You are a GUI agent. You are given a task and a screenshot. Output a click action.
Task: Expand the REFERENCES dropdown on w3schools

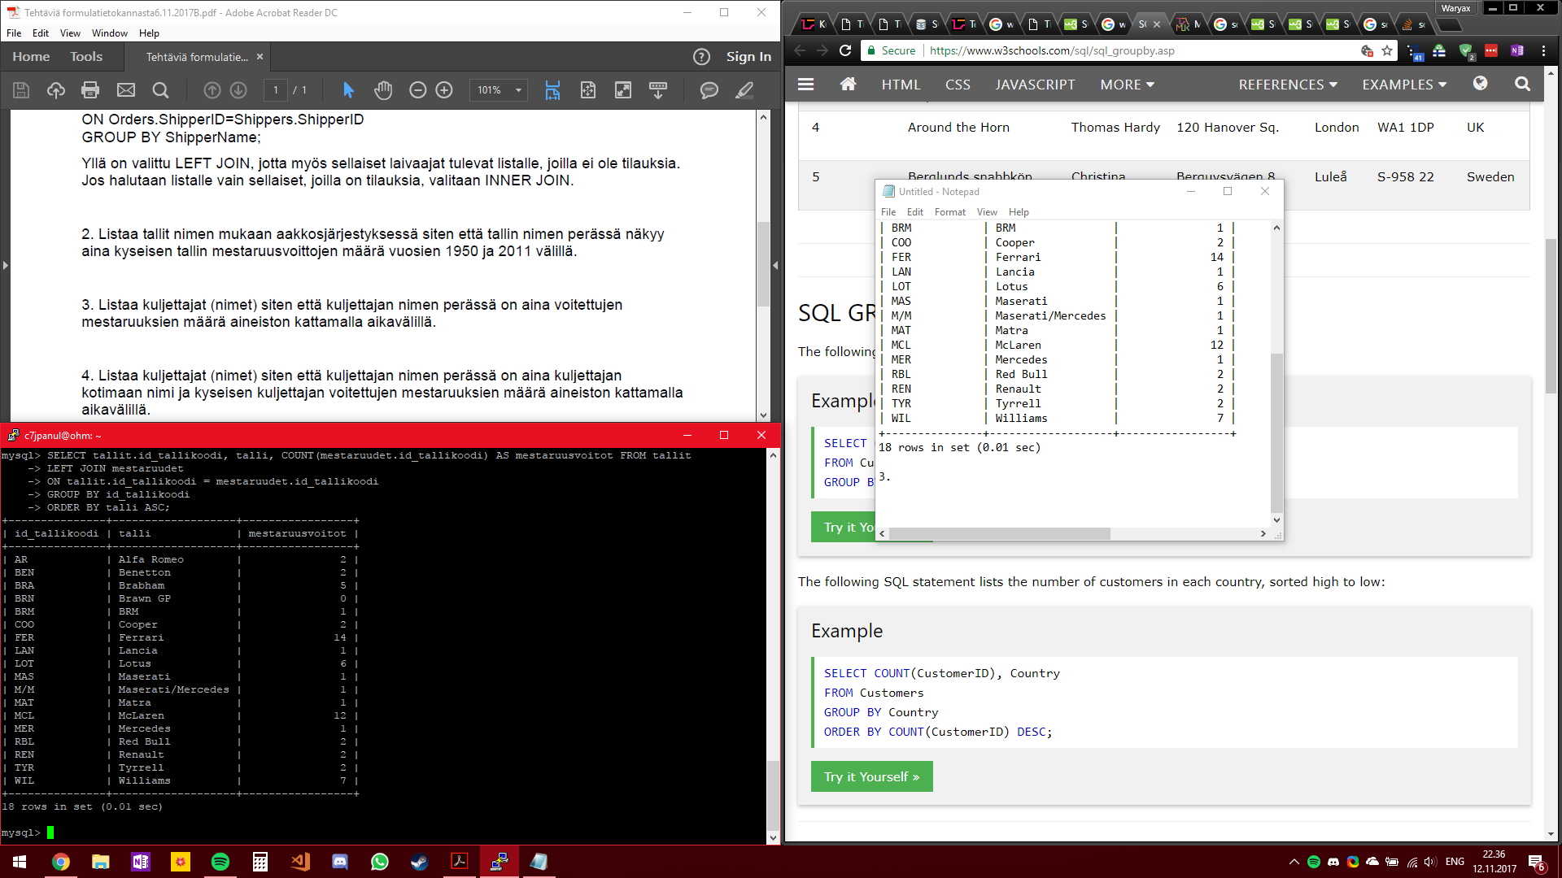(1288, 85)
